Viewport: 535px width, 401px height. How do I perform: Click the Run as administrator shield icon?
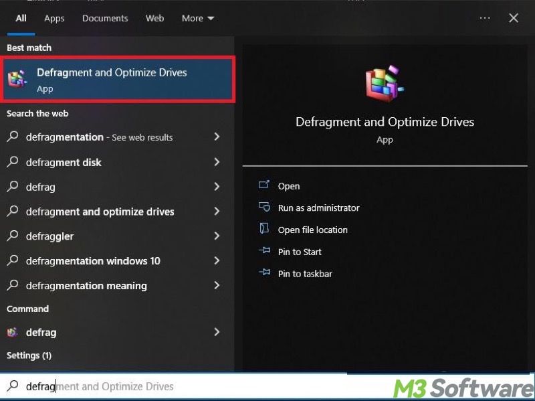264,208
